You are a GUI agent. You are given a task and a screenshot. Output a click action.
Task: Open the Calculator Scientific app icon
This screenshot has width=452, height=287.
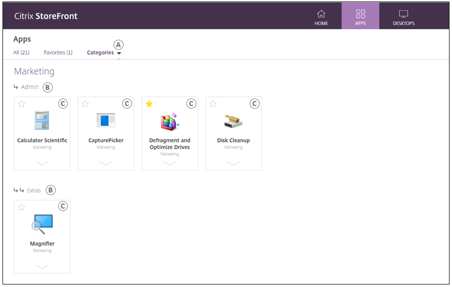(x=42, y=120)
